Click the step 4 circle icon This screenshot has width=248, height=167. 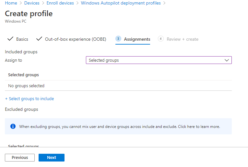[x=161, y=39]
